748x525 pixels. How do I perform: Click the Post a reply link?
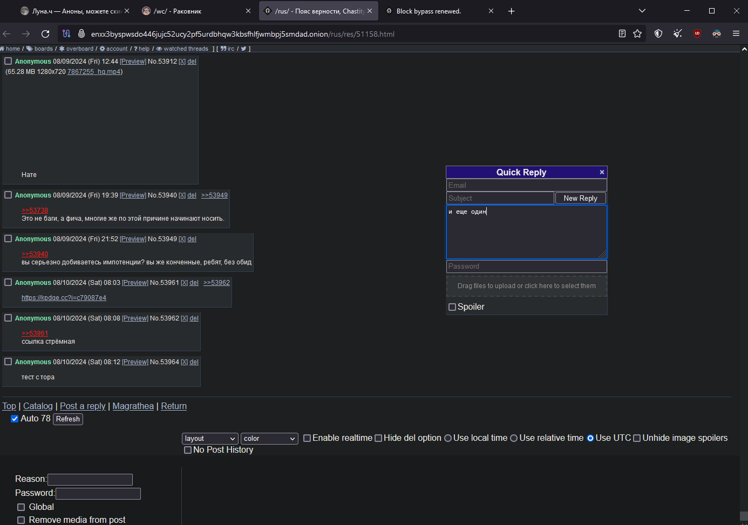pos(83,406)
